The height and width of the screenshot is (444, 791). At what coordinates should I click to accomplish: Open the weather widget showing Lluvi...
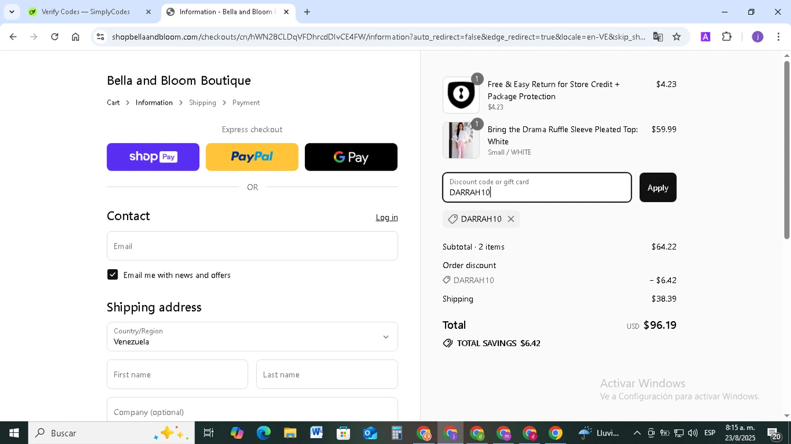(599, 433)
